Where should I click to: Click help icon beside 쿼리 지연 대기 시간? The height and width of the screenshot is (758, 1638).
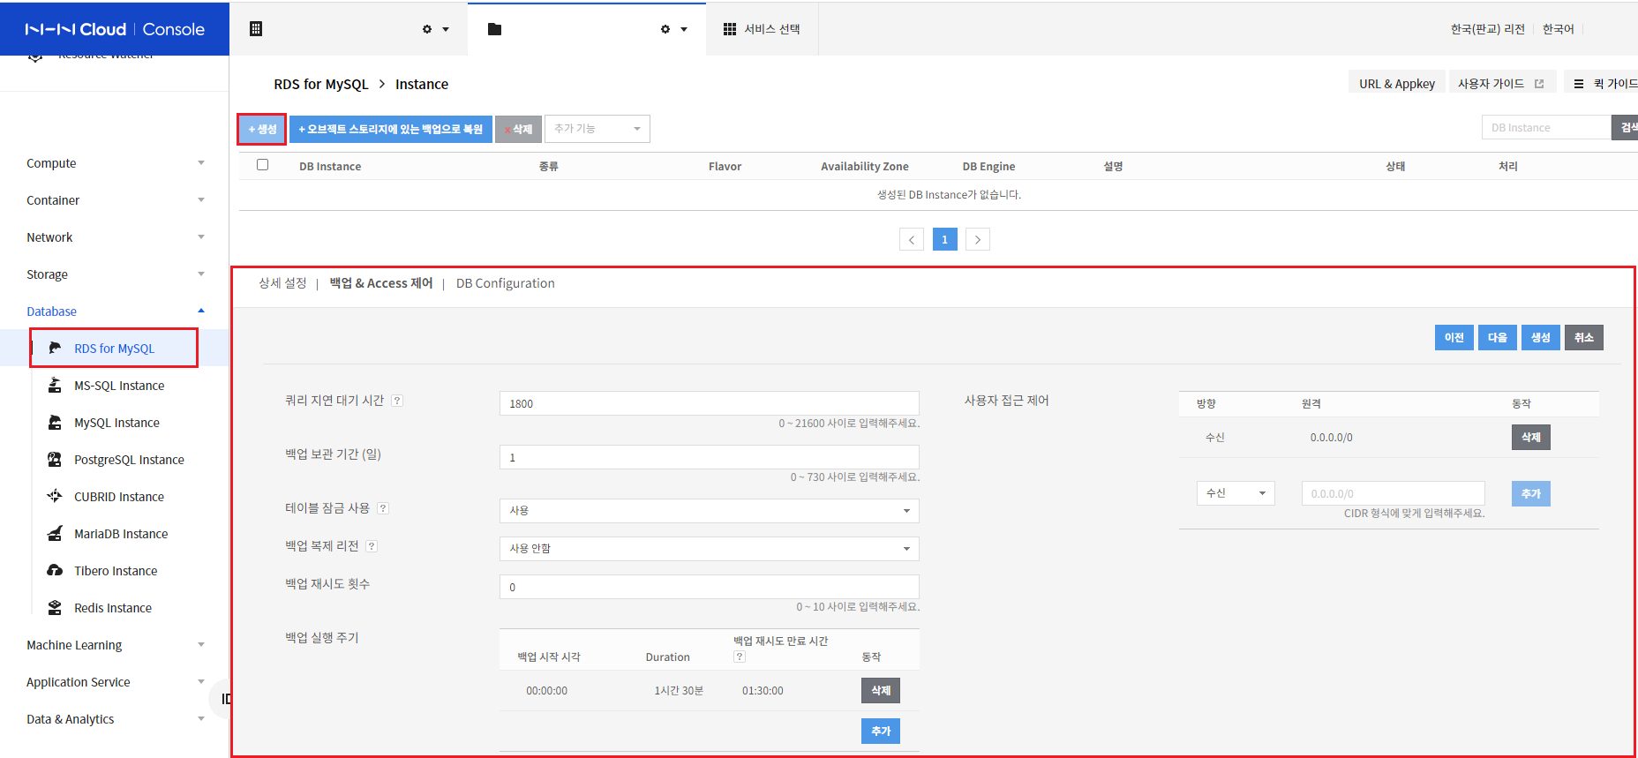coord(397,401)
